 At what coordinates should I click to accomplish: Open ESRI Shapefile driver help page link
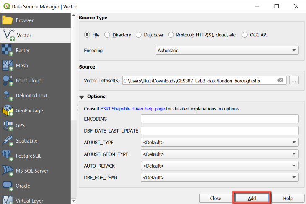pyautogui.click(x=132, y=109)
